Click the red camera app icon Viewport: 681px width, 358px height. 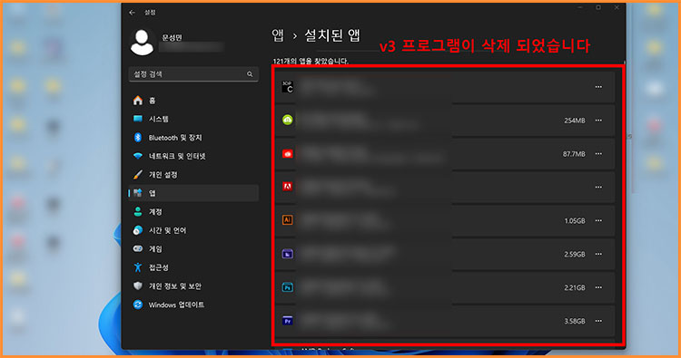pyautogui.click(x=288, y=154)
